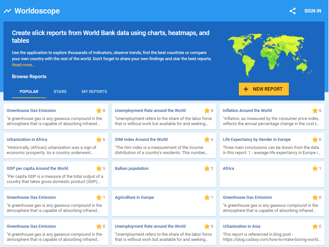Star the Life Expectancy by Gender in Europe report

click(x=315, y=140)
